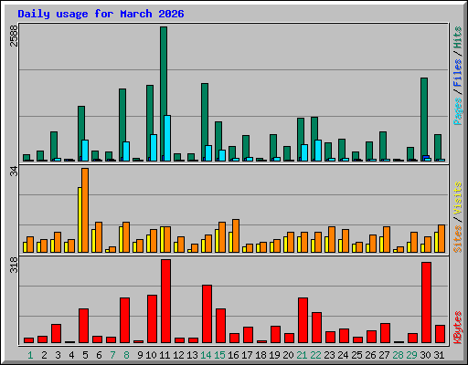The width and height of the screenshot is (468, 365).
Task: Click the day 14 label on the axis
Action: point(206,355)
